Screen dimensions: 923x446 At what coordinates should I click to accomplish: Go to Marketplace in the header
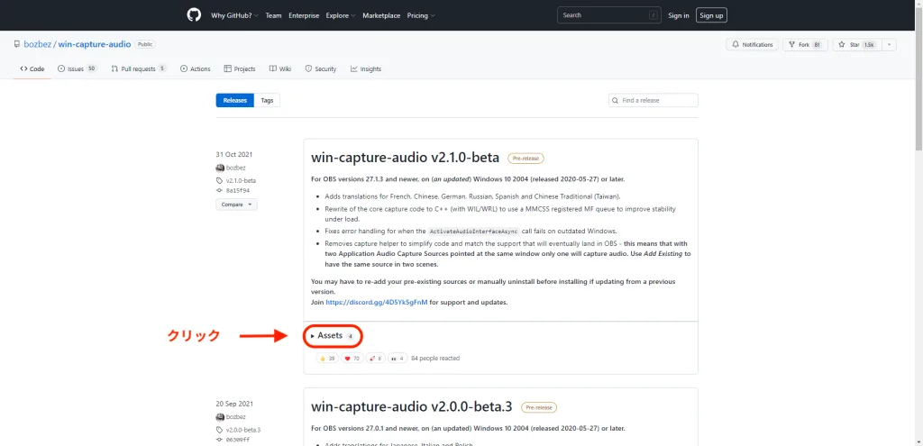tap(381, 15)
